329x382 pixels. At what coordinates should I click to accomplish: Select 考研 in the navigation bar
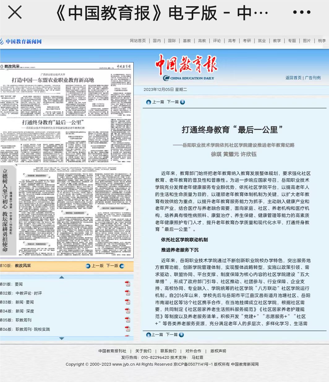click(x=247, y=41)
